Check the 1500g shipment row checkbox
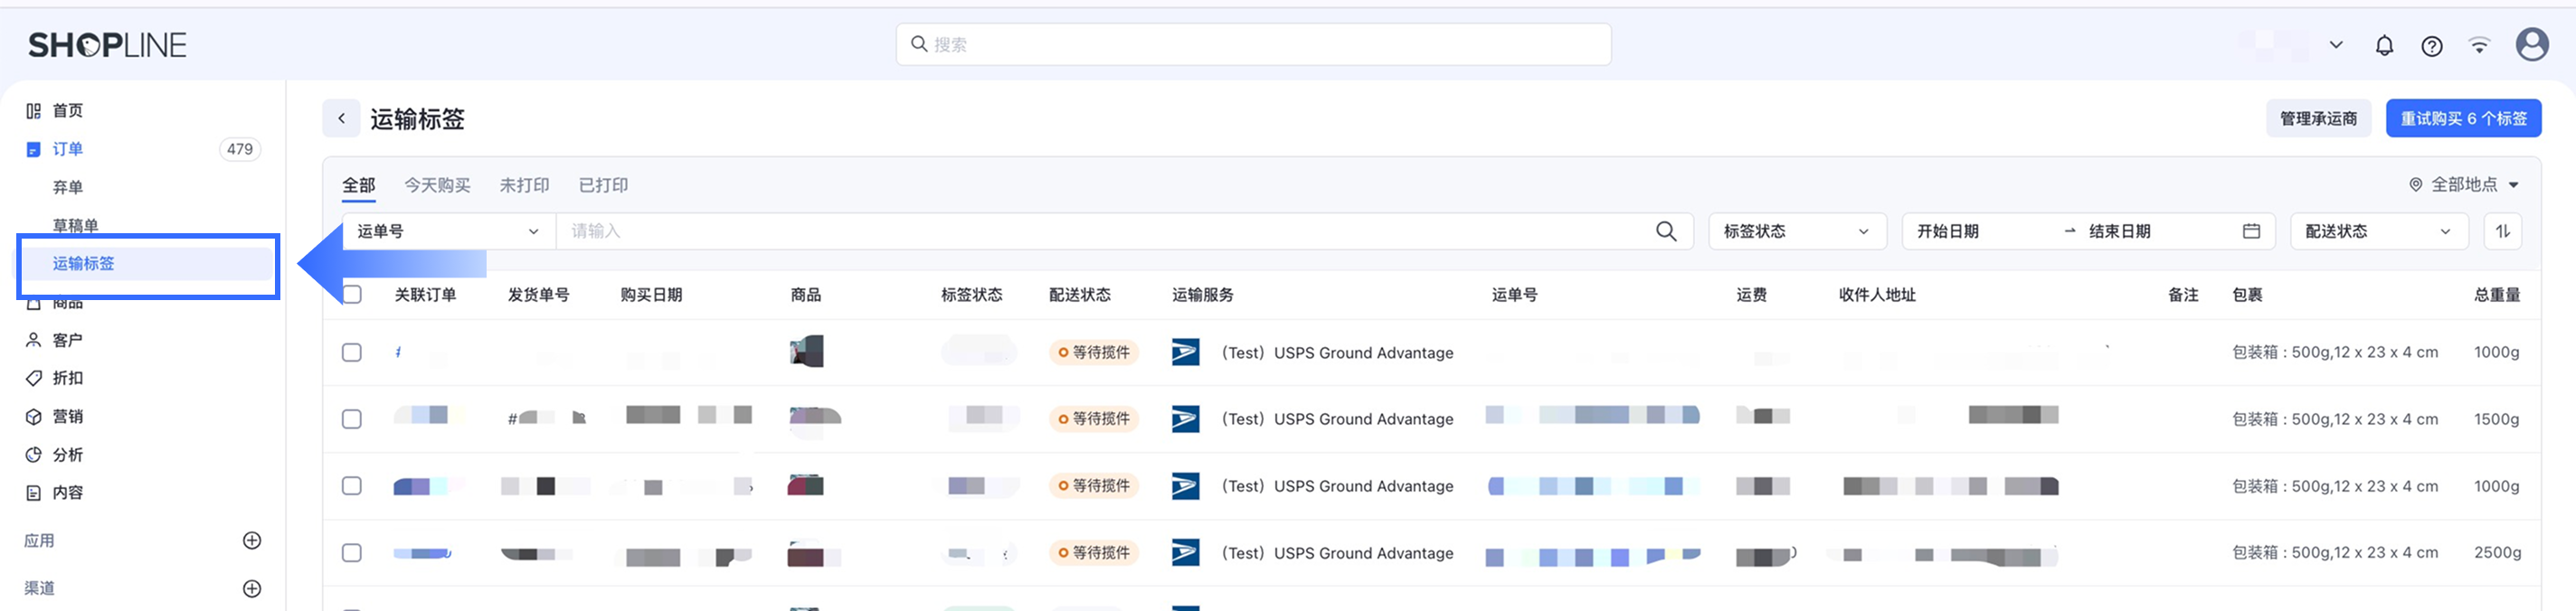Viewport: 2576px width, 611px height. 352,419
